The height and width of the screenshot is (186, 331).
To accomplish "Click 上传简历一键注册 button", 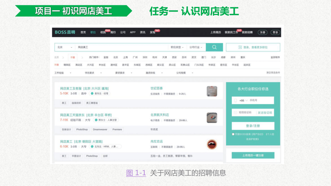I will click(253, 155).
